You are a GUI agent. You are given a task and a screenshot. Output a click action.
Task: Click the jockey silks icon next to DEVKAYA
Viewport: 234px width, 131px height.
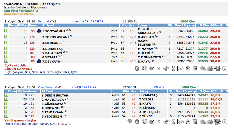click(39, 61)
